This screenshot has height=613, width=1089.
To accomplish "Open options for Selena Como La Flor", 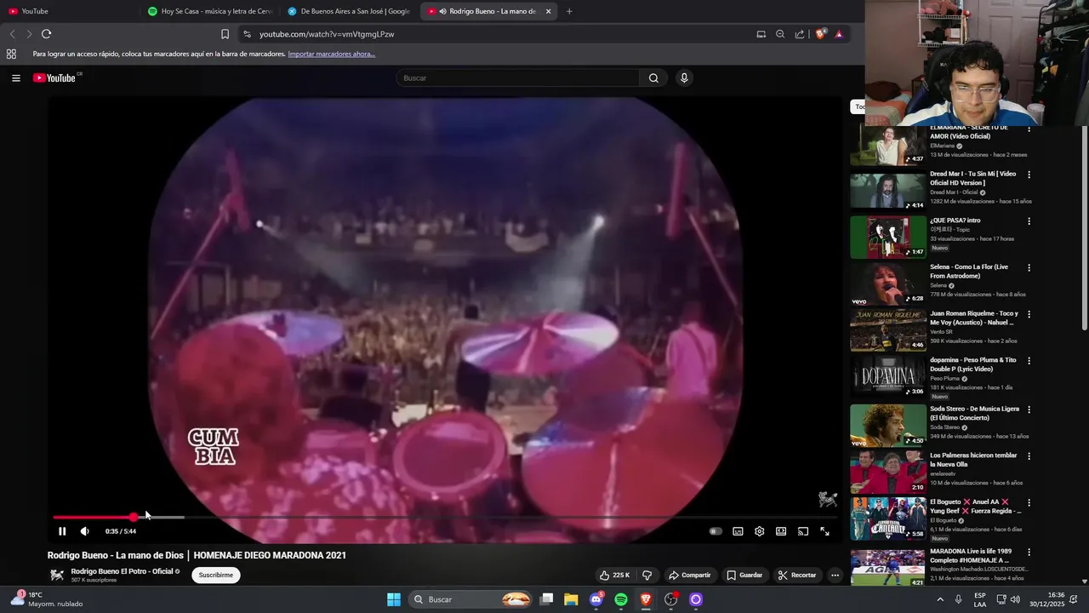I will pos(1029,267).
